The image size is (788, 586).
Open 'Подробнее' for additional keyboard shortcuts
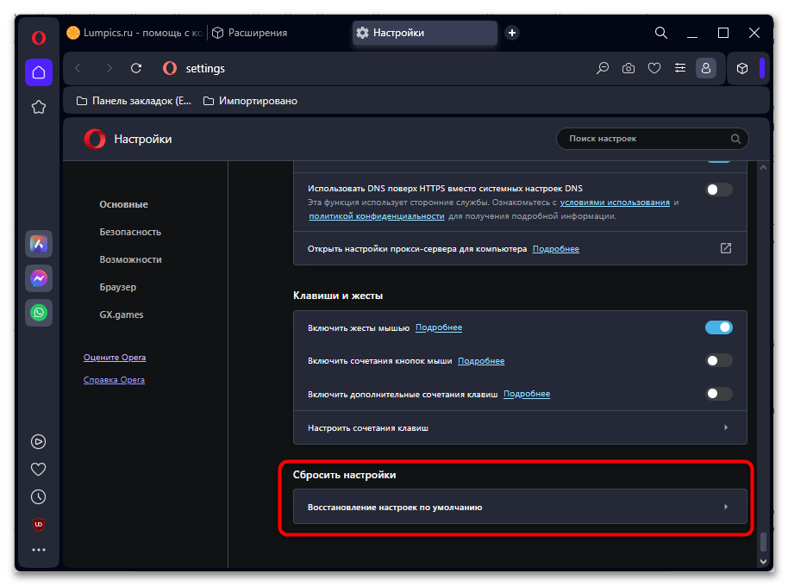click(527, 394)
